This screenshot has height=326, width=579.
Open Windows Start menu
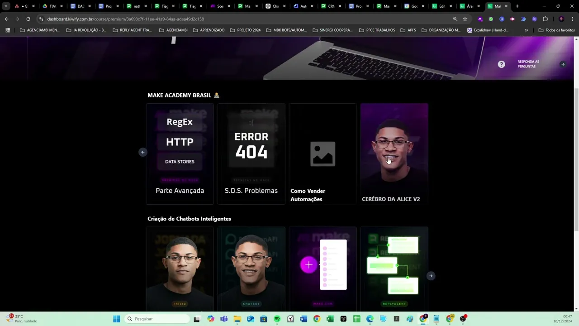pos(116,319)
